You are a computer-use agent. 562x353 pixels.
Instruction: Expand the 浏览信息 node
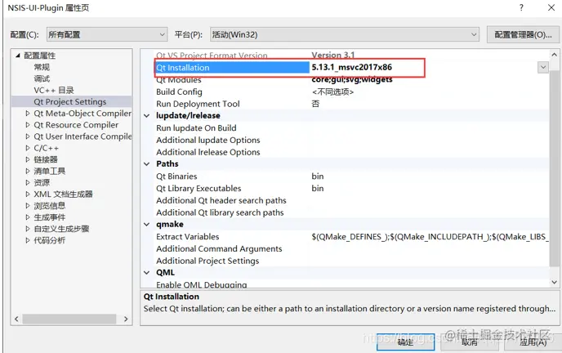click(28, 205)
